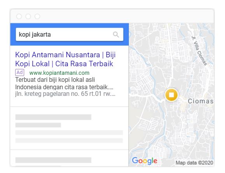Click the 'jln. kreteg pagelaran' address line
Image resolution: width=225 pixels, height=173 pixels.
pyautogui.click(x=65, y=94)
